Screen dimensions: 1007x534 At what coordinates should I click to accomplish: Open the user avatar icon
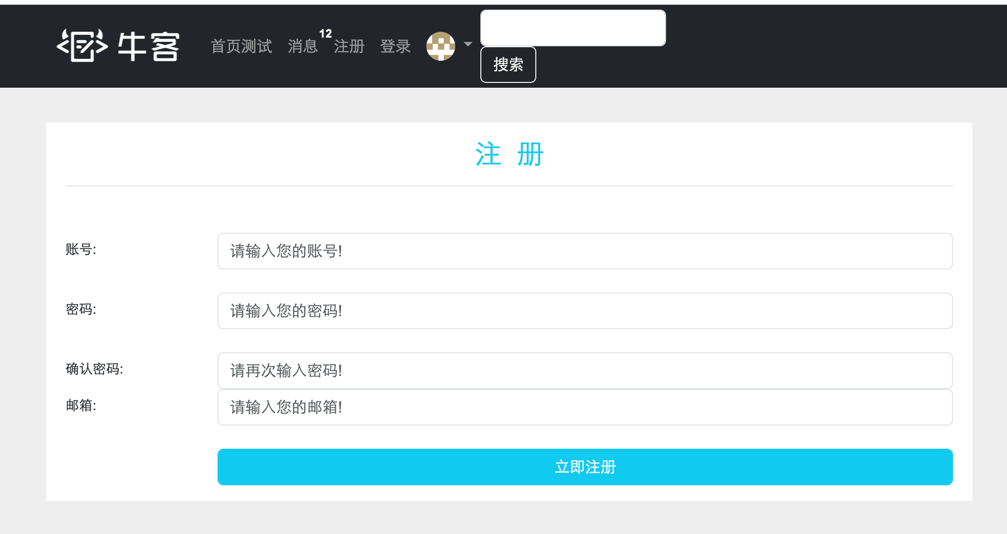pyautogui.click(x=440, y=46)
